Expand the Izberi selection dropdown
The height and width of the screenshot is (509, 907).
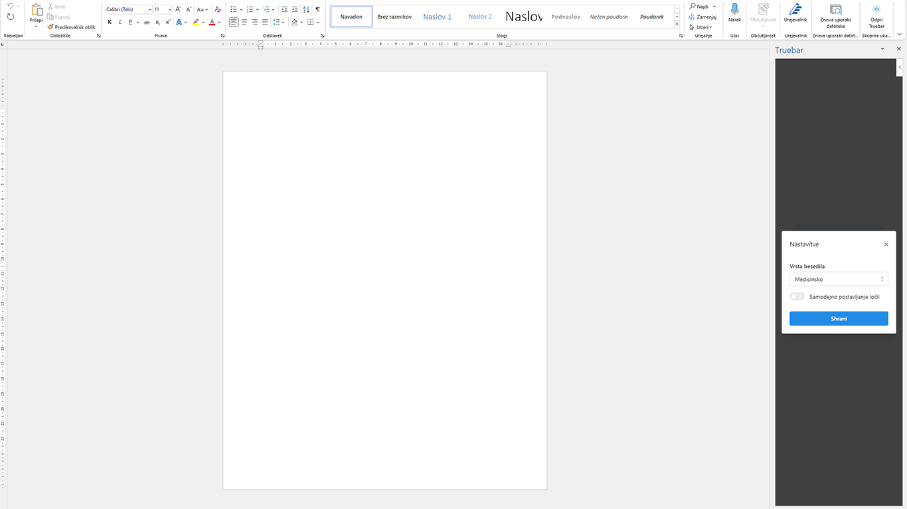[701, 27]
